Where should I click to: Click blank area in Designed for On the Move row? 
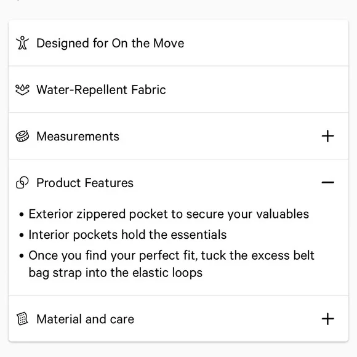coord(264,43)
